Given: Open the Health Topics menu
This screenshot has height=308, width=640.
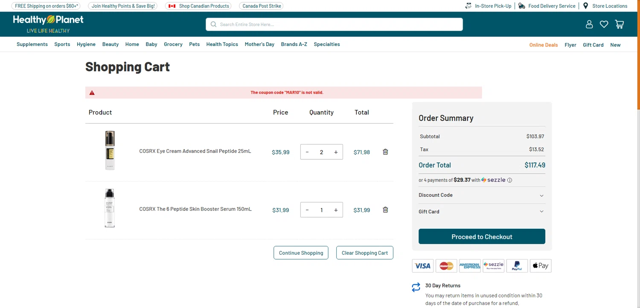Looking at the screenshot, I should pos(222,44).
